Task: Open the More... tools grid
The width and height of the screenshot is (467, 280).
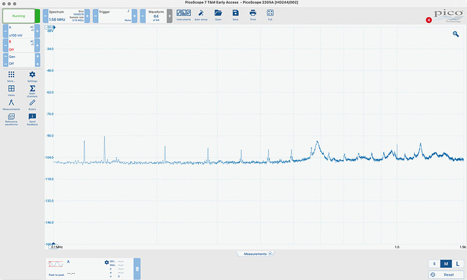Action: tap(12, 76)
